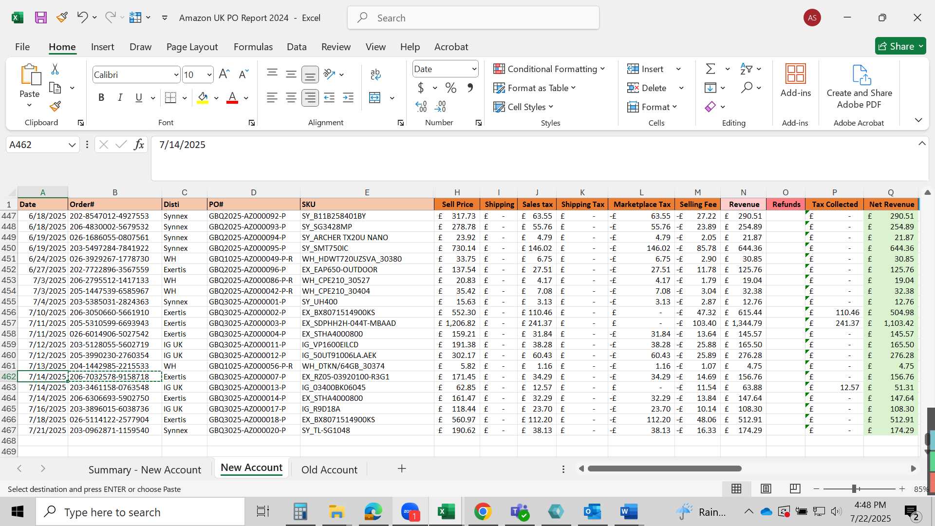Click the Wrap Text icon
Image resolution: width=935 pixels, height=526 pixels.
375,74
